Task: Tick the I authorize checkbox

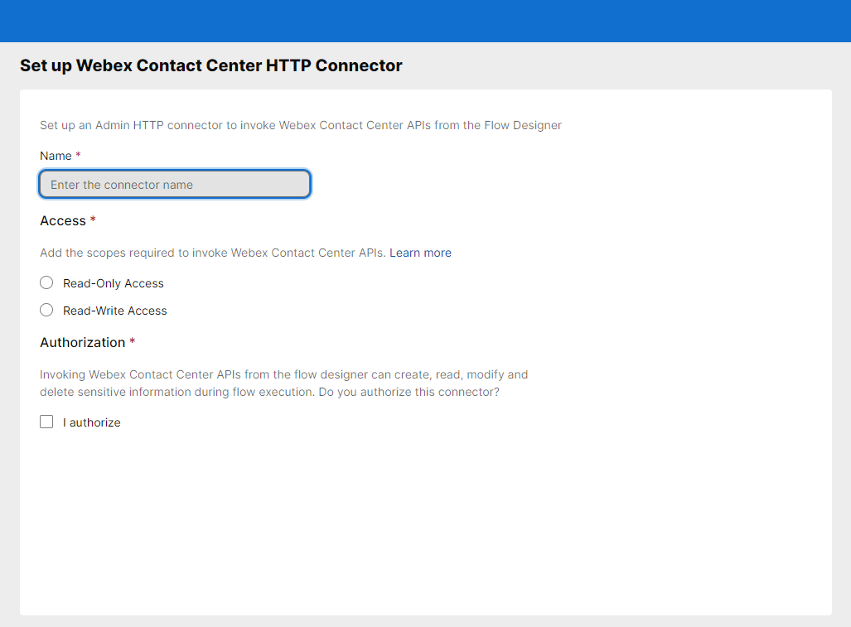Action: click(x=46, y=422)
